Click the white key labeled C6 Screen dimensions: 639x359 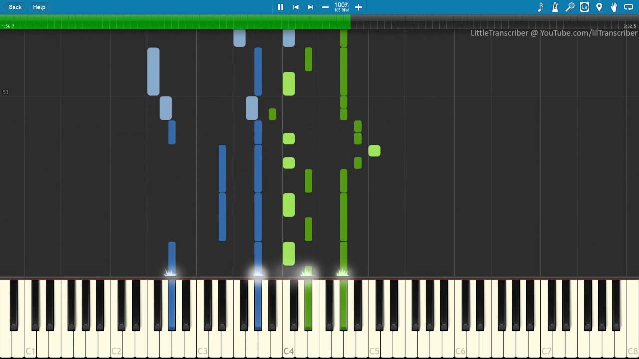[x=460, y=344]
